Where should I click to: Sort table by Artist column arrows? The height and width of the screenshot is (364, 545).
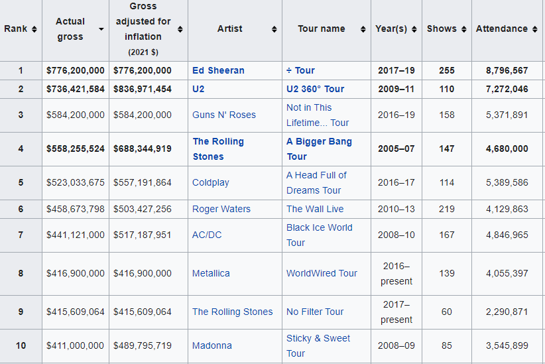click(274, 29)
